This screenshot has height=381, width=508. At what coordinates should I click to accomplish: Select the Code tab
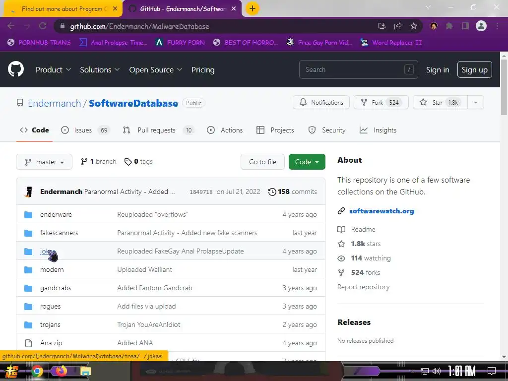34,130
